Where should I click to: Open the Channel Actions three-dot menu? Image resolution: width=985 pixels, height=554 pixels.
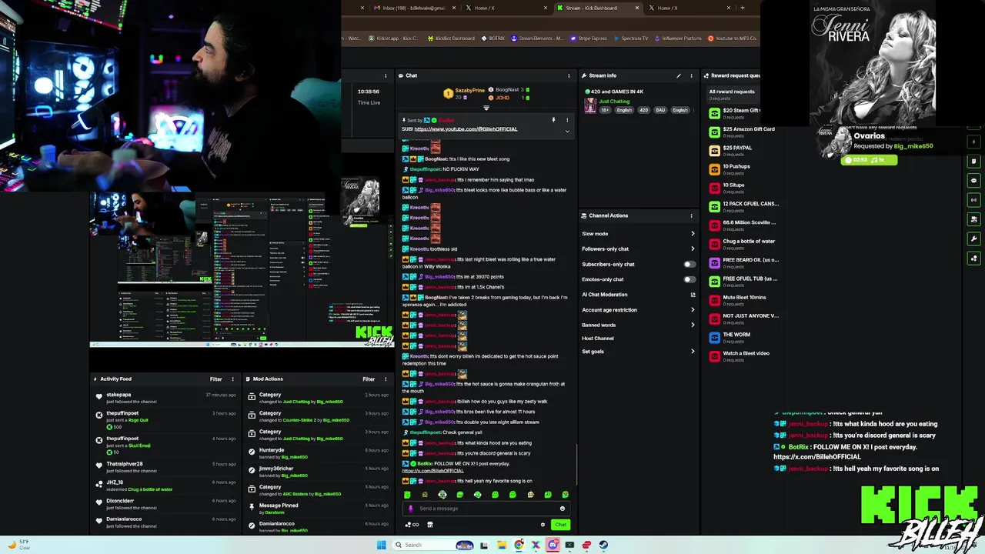coord(691,215)
